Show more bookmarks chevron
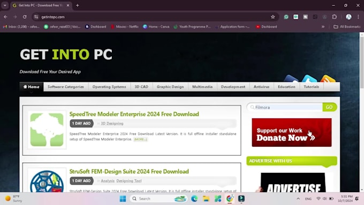This screenshot has width=364, height=205. (323, 27)
